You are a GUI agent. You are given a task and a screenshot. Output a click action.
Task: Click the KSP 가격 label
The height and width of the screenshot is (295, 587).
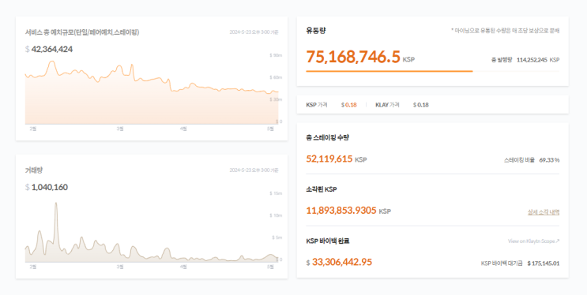(x=316, y=105)
